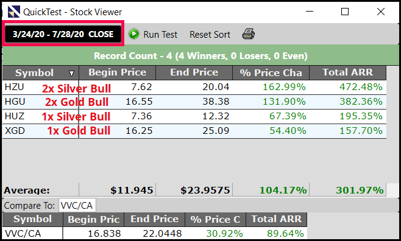The height and width of the screenshot is (241, 401).
Task: Click the QuickTest app logo icon
Action: click(14, 12)
